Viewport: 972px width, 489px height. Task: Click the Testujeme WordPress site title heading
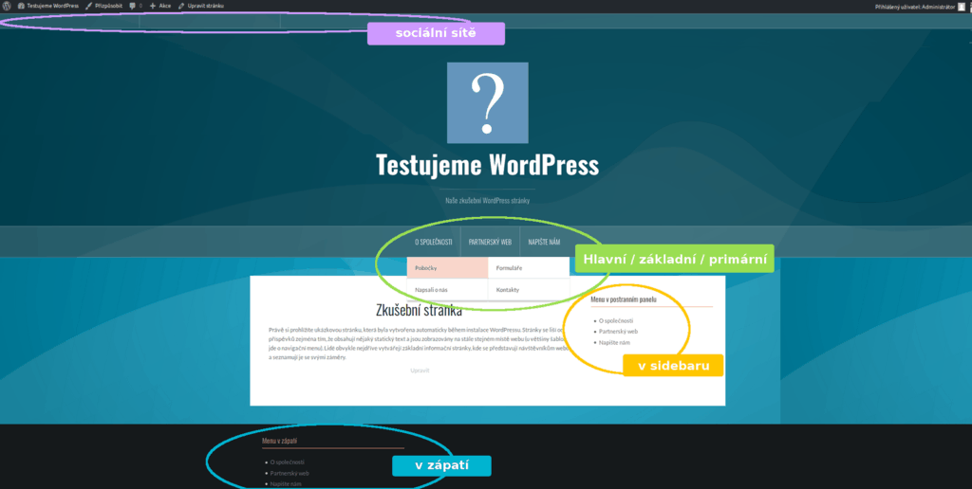coord(487,165)
